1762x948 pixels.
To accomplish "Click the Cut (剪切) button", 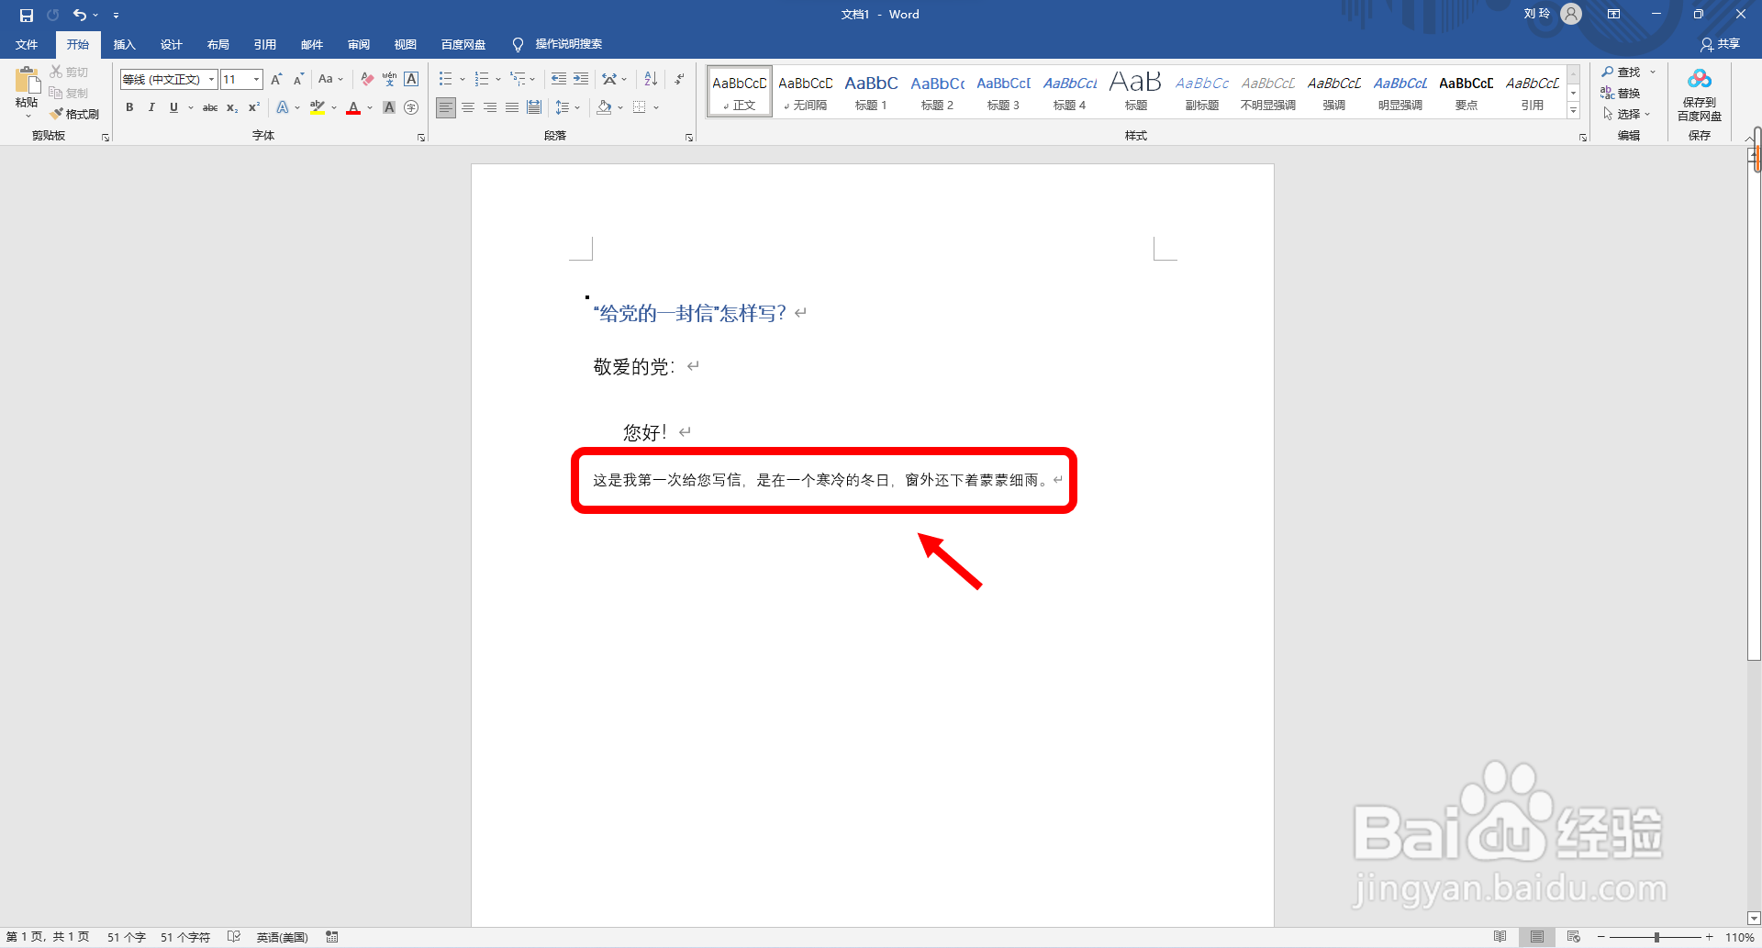I will pos(70,72).
